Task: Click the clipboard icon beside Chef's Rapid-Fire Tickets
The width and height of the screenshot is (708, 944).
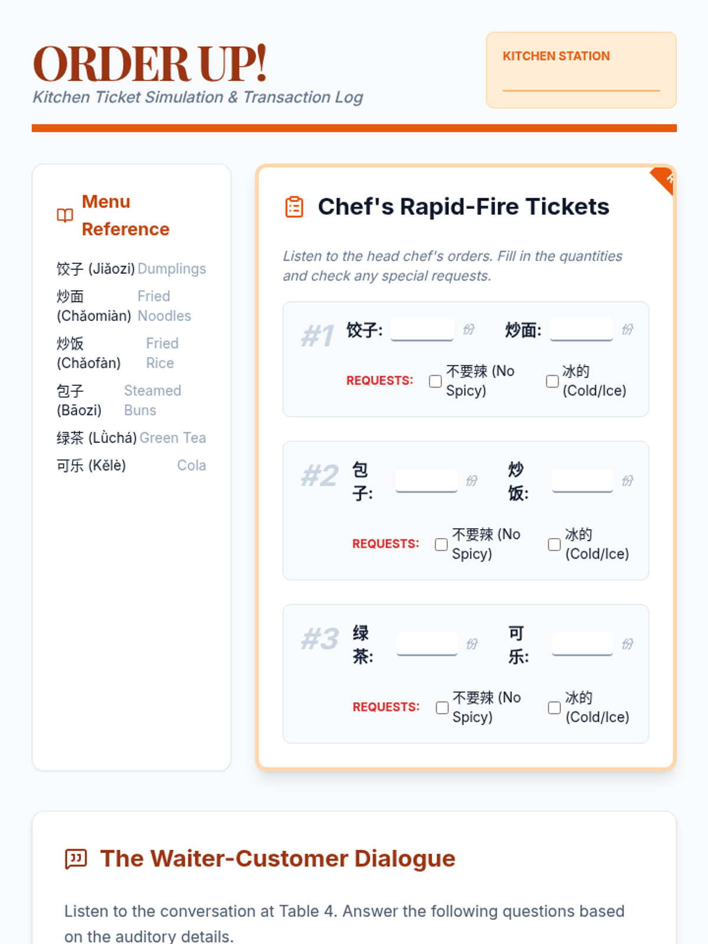Action: (294, 207)
